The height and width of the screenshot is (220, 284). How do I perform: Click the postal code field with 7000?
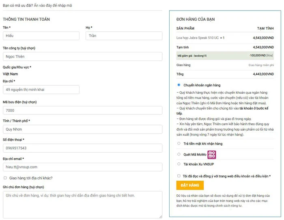(82, 110)
